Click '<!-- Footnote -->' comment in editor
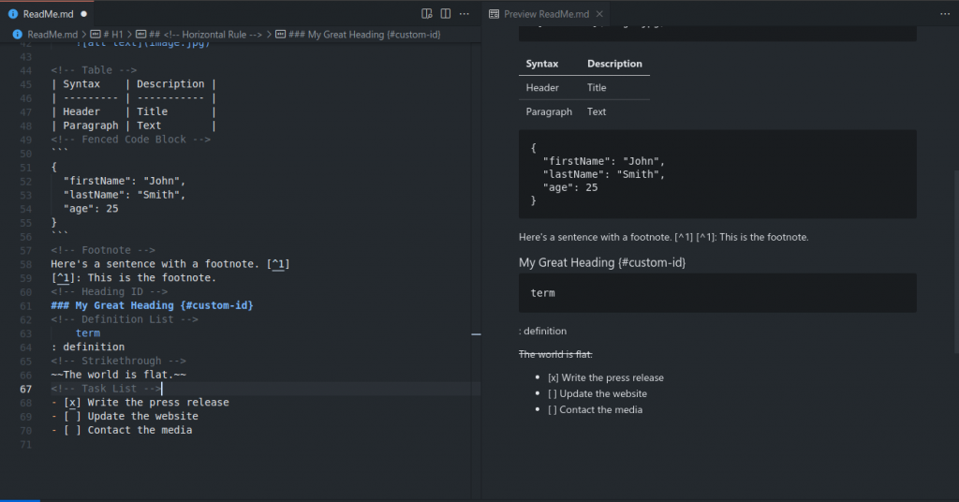959x502 pixels. click(103, 250)
